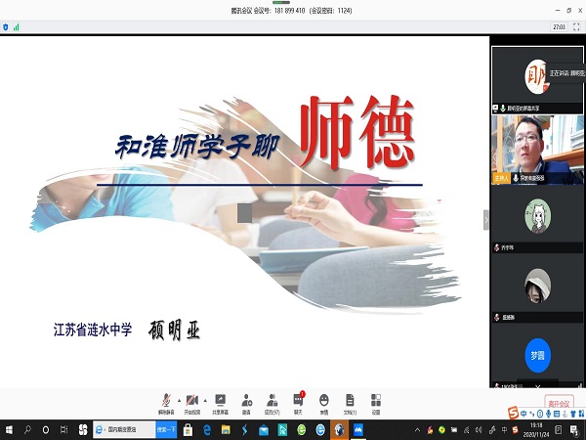Open the Settings grid icon
586x440 pixels.
click(376, 404)
